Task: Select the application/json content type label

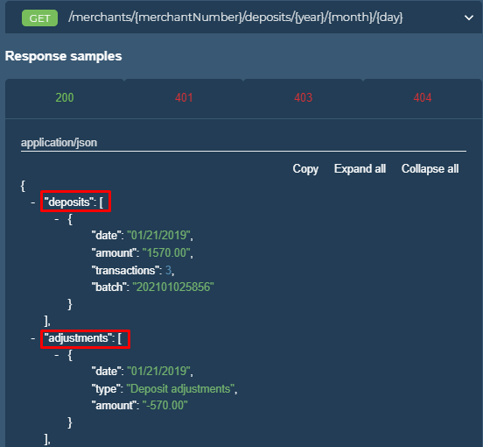Action: pyautogui.click(x=59, y=143)
